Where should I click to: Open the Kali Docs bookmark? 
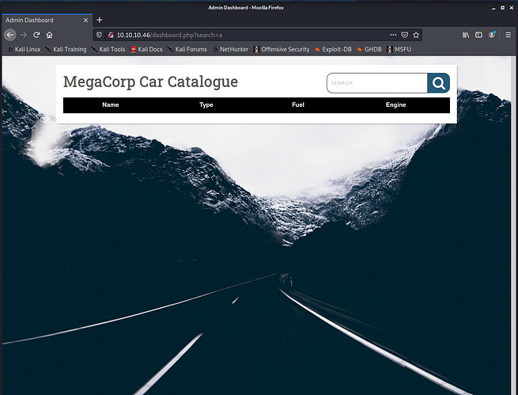click(146, 49)
